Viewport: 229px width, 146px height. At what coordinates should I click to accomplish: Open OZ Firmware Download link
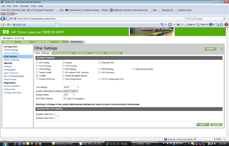[x=41, y=10]
